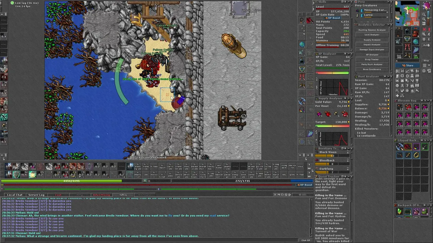This screenshot has width=433, height=243.
Task: Collapse the Supply Analyser panel
Action: tap(349, 98)
